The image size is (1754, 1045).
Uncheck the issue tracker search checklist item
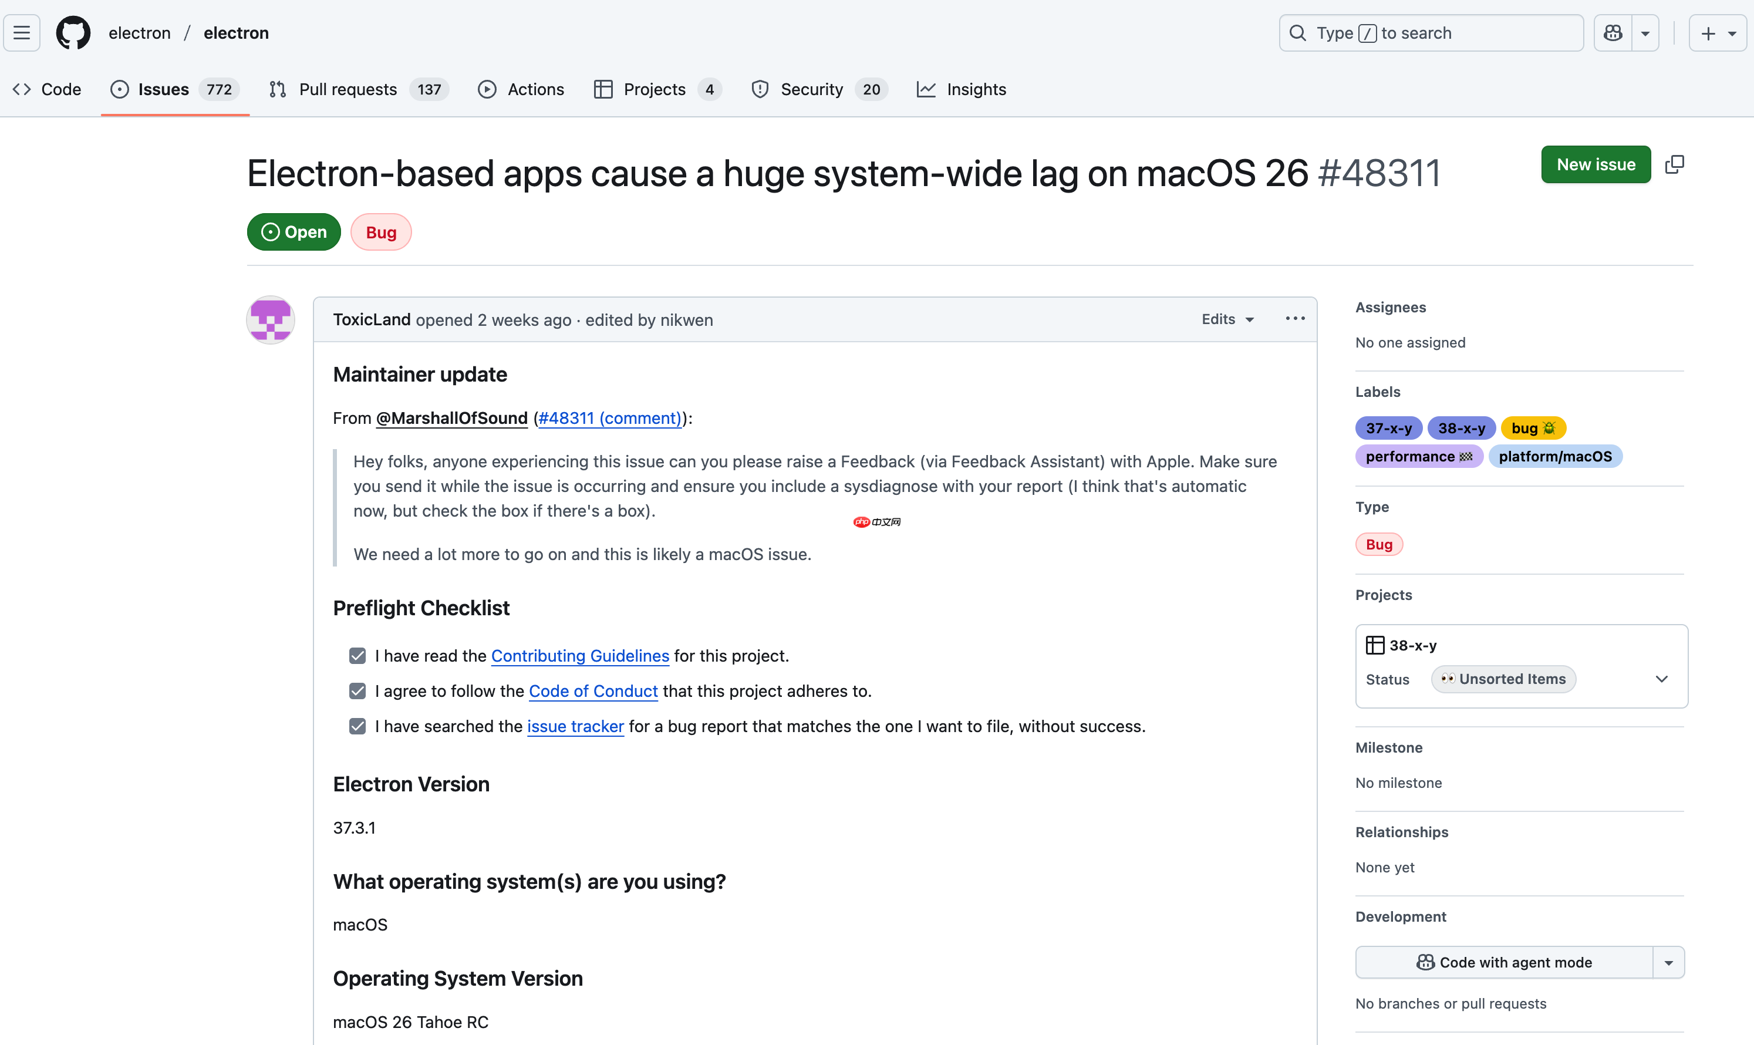pos(357,726)
